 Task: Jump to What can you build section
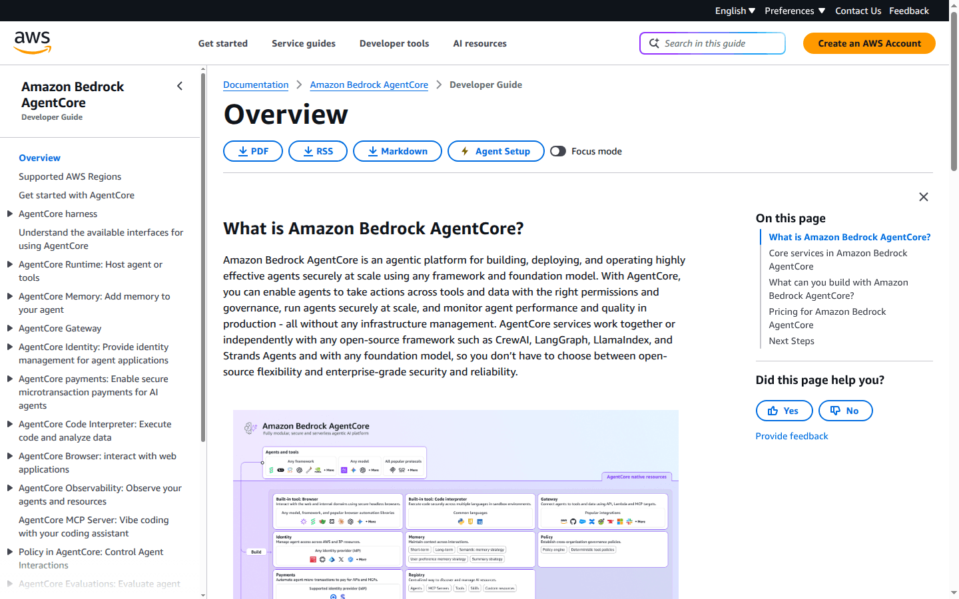point(838,289)
